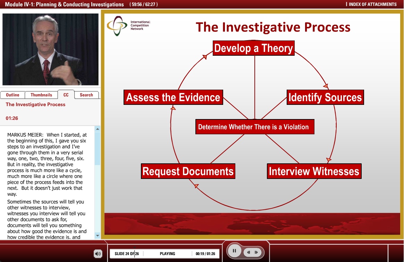Step back to the previous slide
Screen dimensions: 404x262
click(249, 252)
